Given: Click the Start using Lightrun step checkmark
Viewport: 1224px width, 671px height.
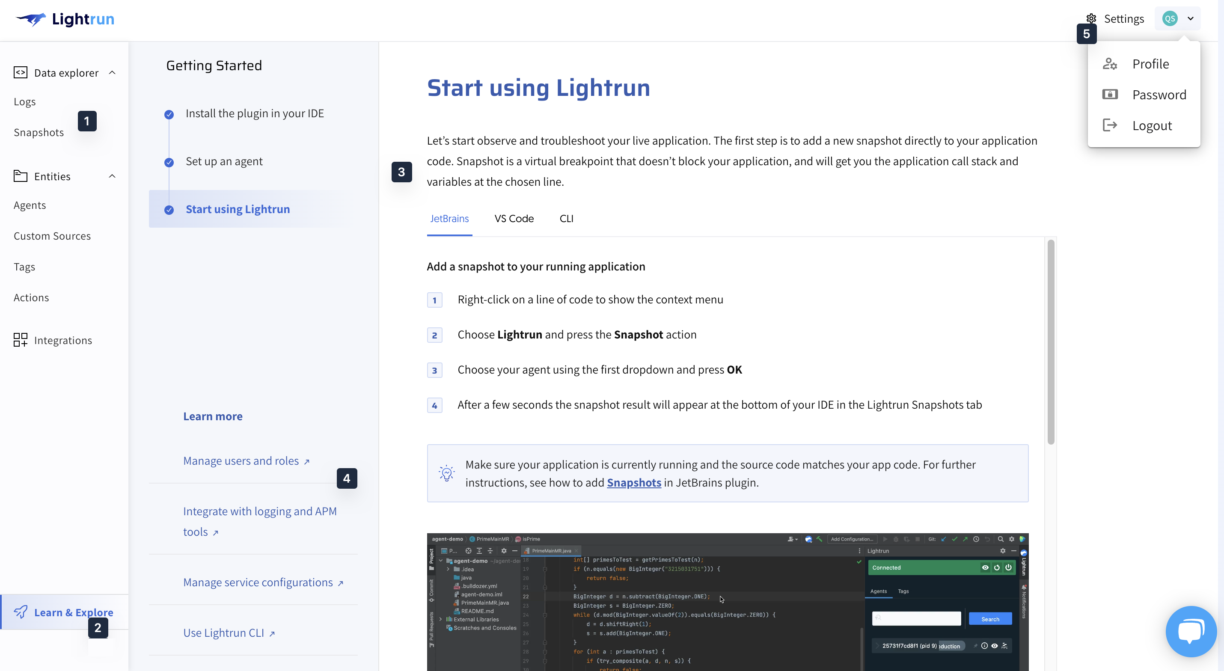Looking at the screenshot, I should pyautogui.click(x=169, y=210).
